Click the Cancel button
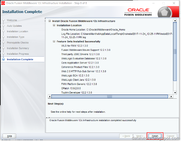 [x=170, y=136]
